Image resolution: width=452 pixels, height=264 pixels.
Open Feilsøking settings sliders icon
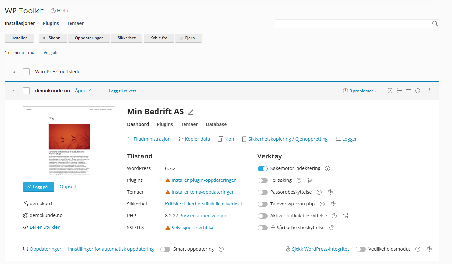pyautogui.click(x=310, y=180)
